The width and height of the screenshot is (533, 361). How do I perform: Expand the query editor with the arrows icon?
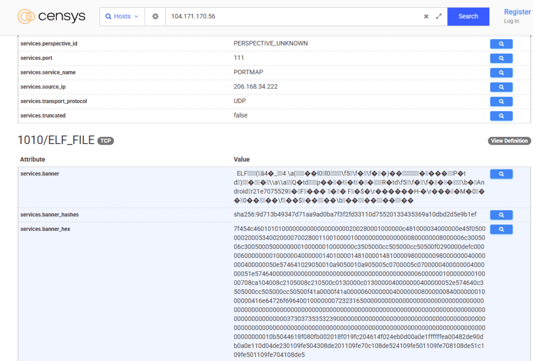[x=439, y=16]
